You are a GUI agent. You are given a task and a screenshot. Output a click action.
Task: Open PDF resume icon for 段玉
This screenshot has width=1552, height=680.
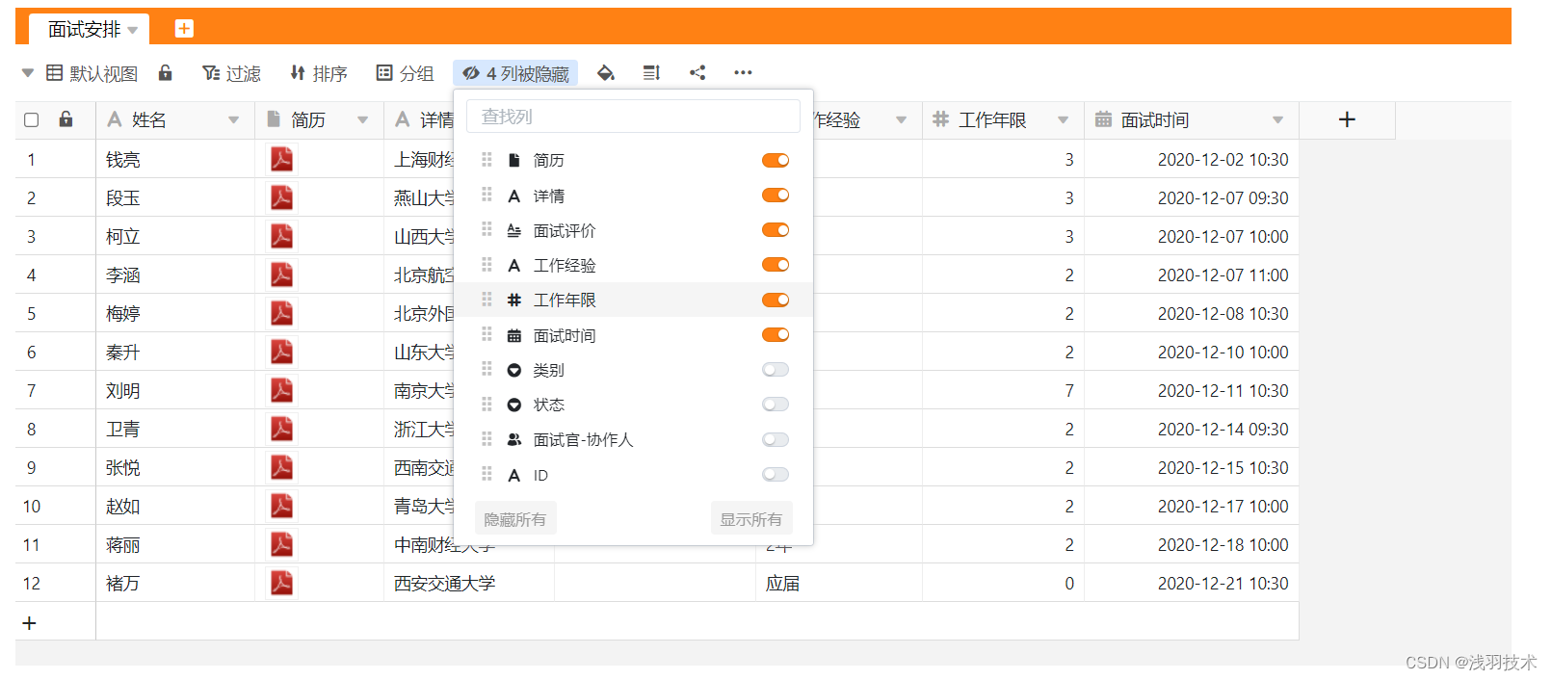pos(281,197)
